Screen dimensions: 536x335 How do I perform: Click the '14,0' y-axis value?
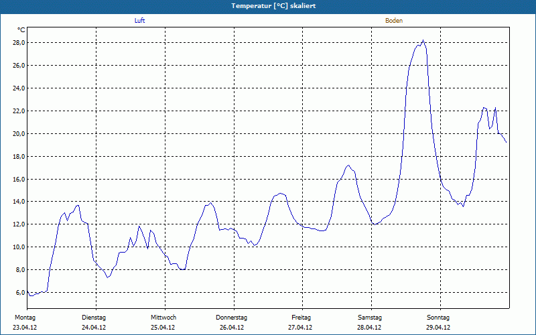[19, 202]
